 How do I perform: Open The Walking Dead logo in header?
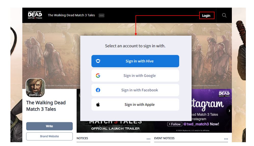tap(35, 15)
